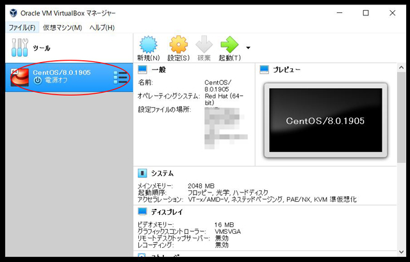Click the details pane scroll down arrow
This screenshot has width=410, height=262.
click(x=402, y=252)
